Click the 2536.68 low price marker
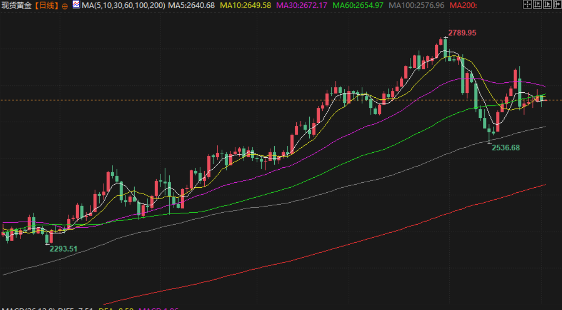This screenshot has width=562, height=310. [506, 148]
